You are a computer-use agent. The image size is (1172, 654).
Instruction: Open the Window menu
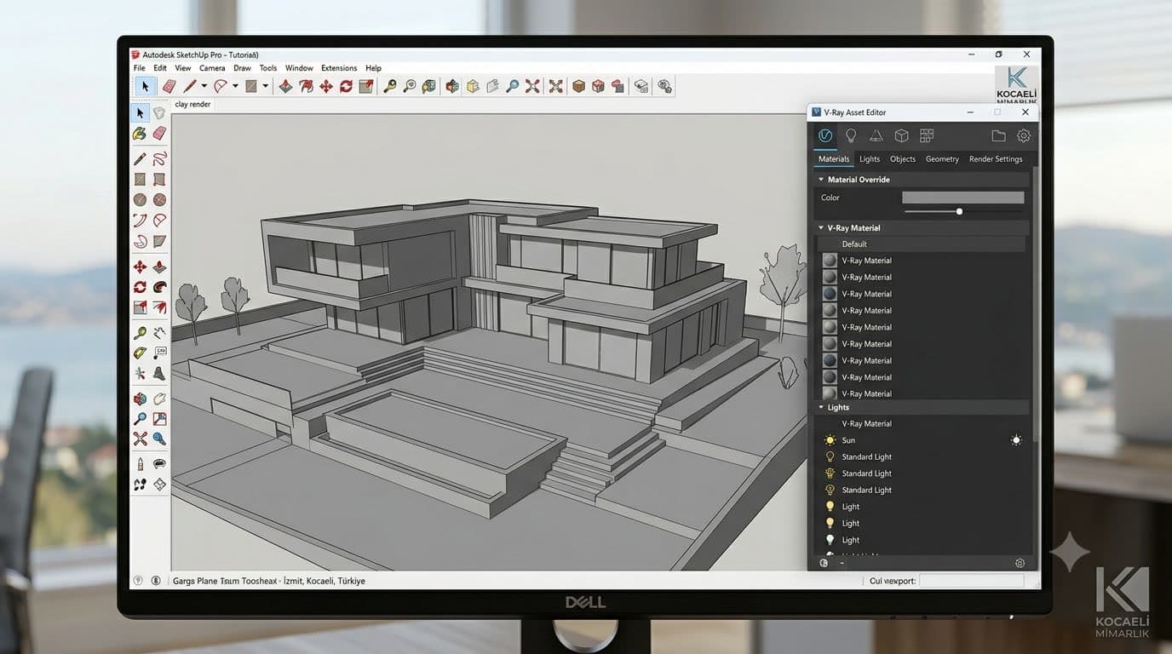(299, 68)
